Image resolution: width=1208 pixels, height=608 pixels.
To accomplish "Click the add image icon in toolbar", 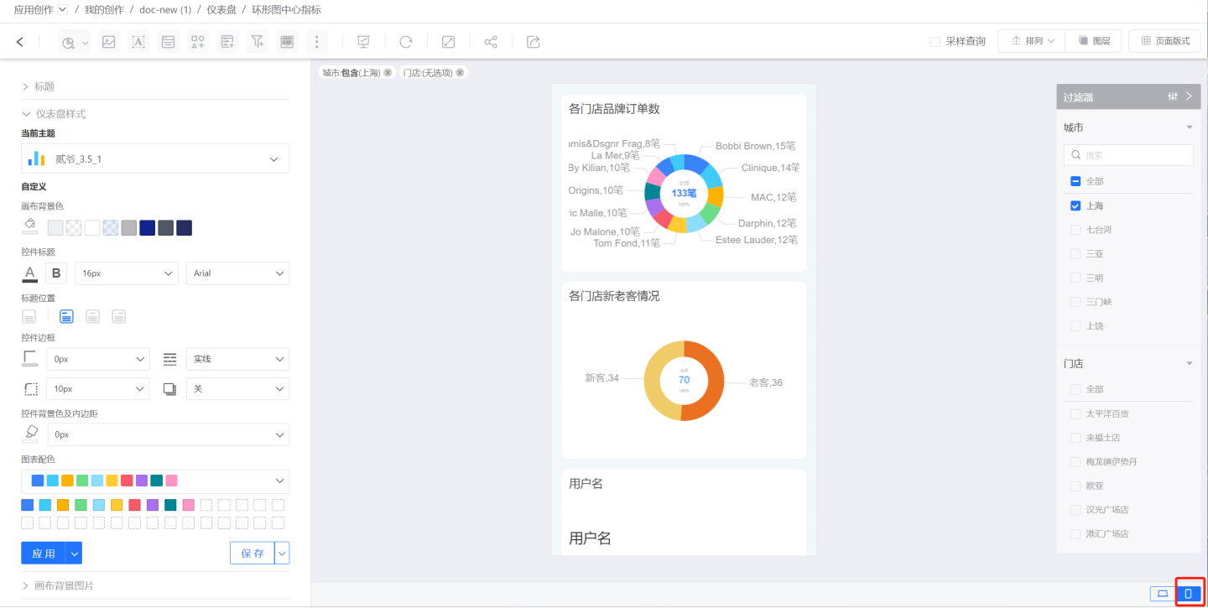I will pos(108,41).
